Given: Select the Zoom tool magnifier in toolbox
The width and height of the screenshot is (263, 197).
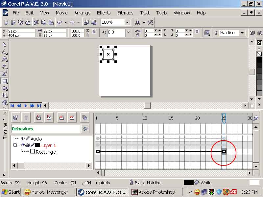Looking at the screenshot, I should pos(4,59).
